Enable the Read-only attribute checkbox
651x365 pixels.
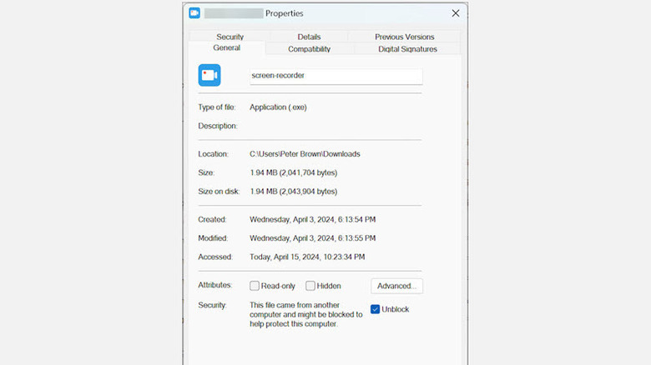click(x=255, y=286)
